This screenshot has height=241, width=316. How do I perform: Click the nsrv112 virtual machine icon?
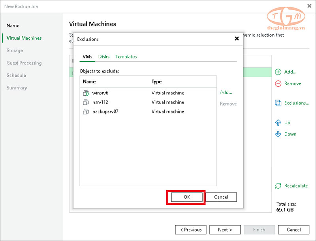point(86,102)
